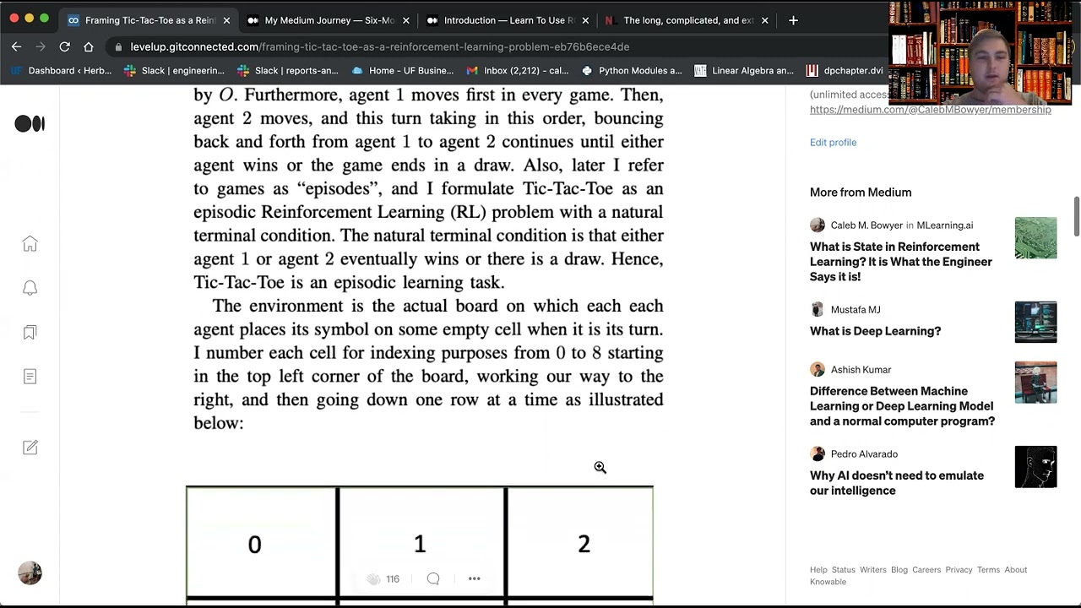Open MLearning.ai publication link
1081x608 pixels.
944,225
